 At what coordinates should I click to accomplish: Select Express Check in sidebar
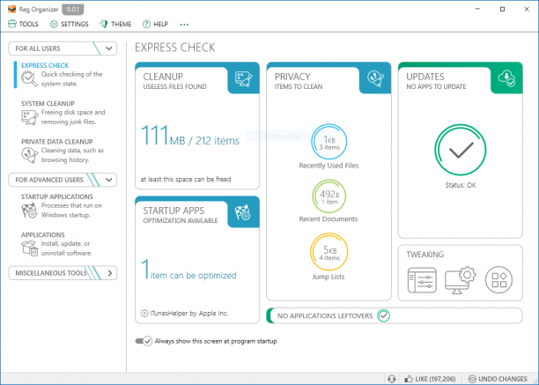pyautogui.click(x=62, y=75)
